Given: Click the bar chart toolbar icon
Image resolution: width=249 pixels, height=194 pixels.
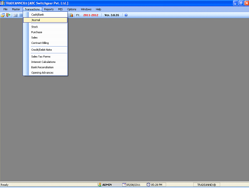Looking at the screenshot, I should [x=71, y=15].
